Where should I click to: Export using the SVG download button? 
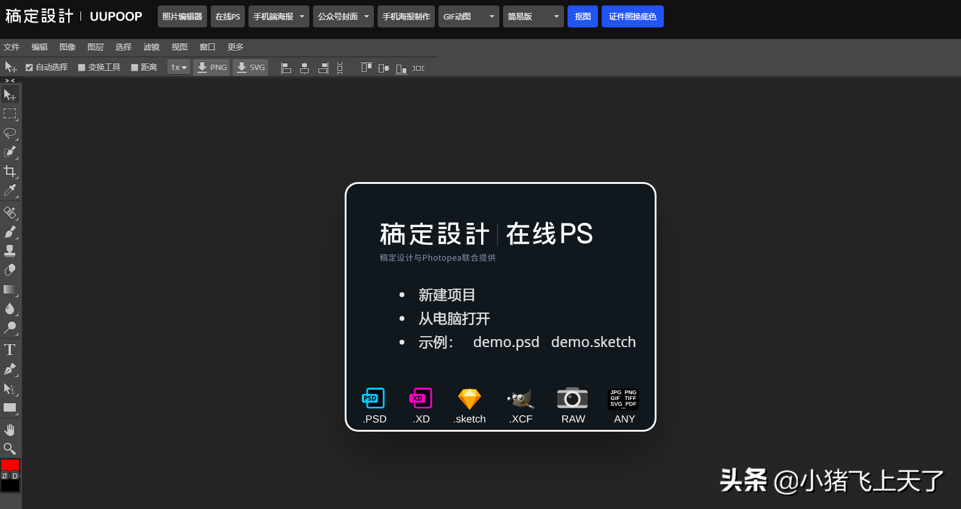coord(250,68)
